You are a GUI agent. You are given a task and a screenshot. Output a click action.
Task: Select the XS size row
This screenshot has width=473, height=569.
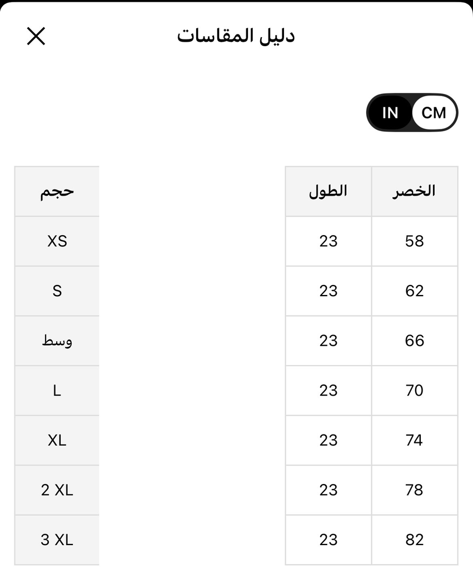[x=57, y=241]
